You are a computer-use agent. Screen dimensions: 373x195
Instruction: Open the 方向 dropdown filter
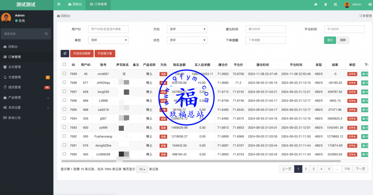click(187, 29)
